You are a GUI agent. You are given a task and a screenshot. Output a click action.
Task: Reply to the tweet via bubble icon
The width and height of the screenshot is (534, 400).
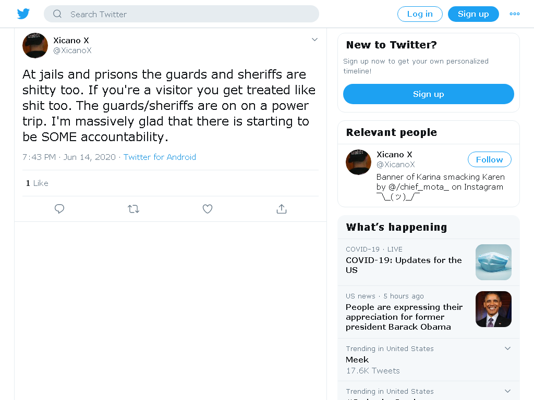tap(59, 209)
